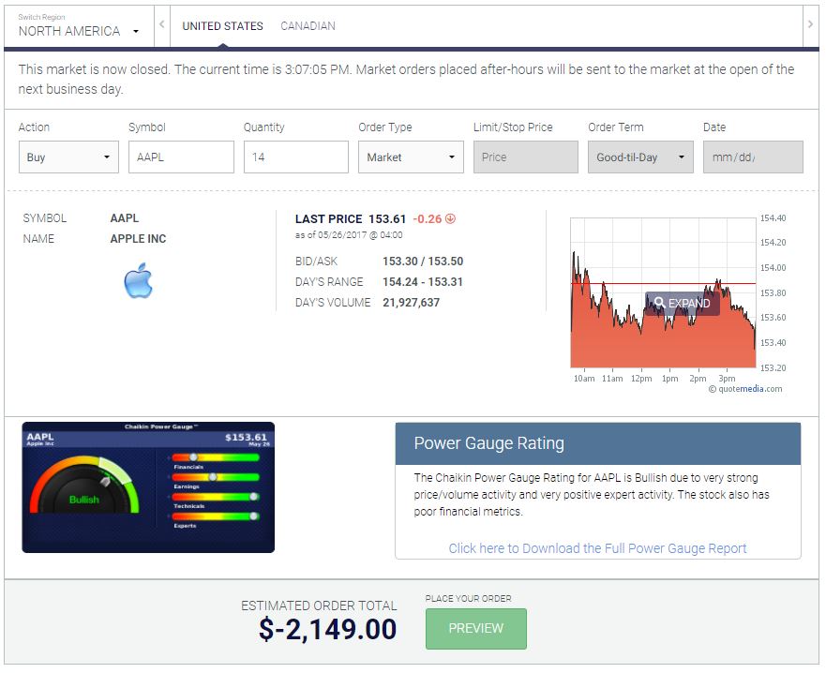Select the United States tab

(222, 26)
